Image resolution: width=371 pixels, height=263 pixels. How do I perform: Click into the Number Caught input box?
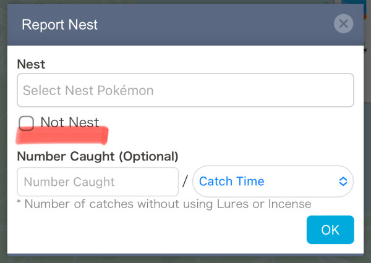click(98, 182)
